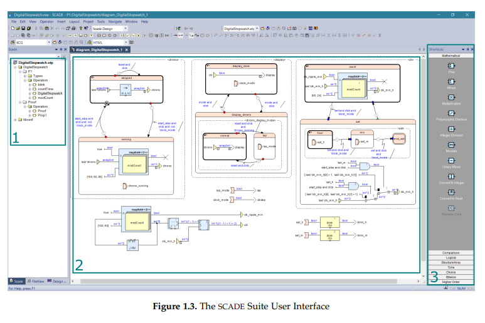Collapse the P1 tree node
This screenshot has width=485, height=323.
(x=19, y=71)
